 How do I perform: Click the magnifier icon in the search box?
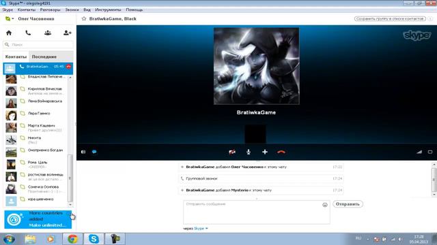(7, 44)
